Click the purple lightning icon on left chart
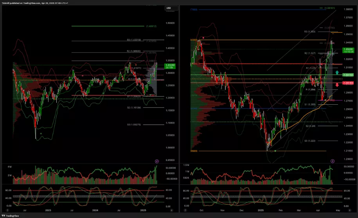The width and height of the screenshot is (358, 218). point(157,161)
